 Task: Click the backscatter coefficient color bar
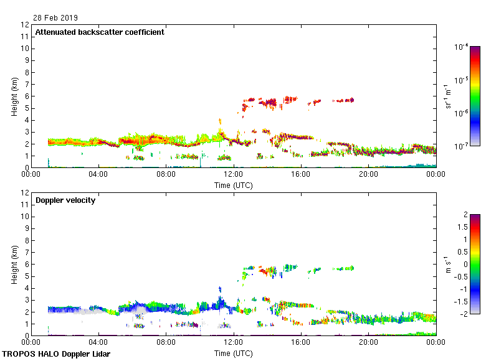tap(475, 96)
